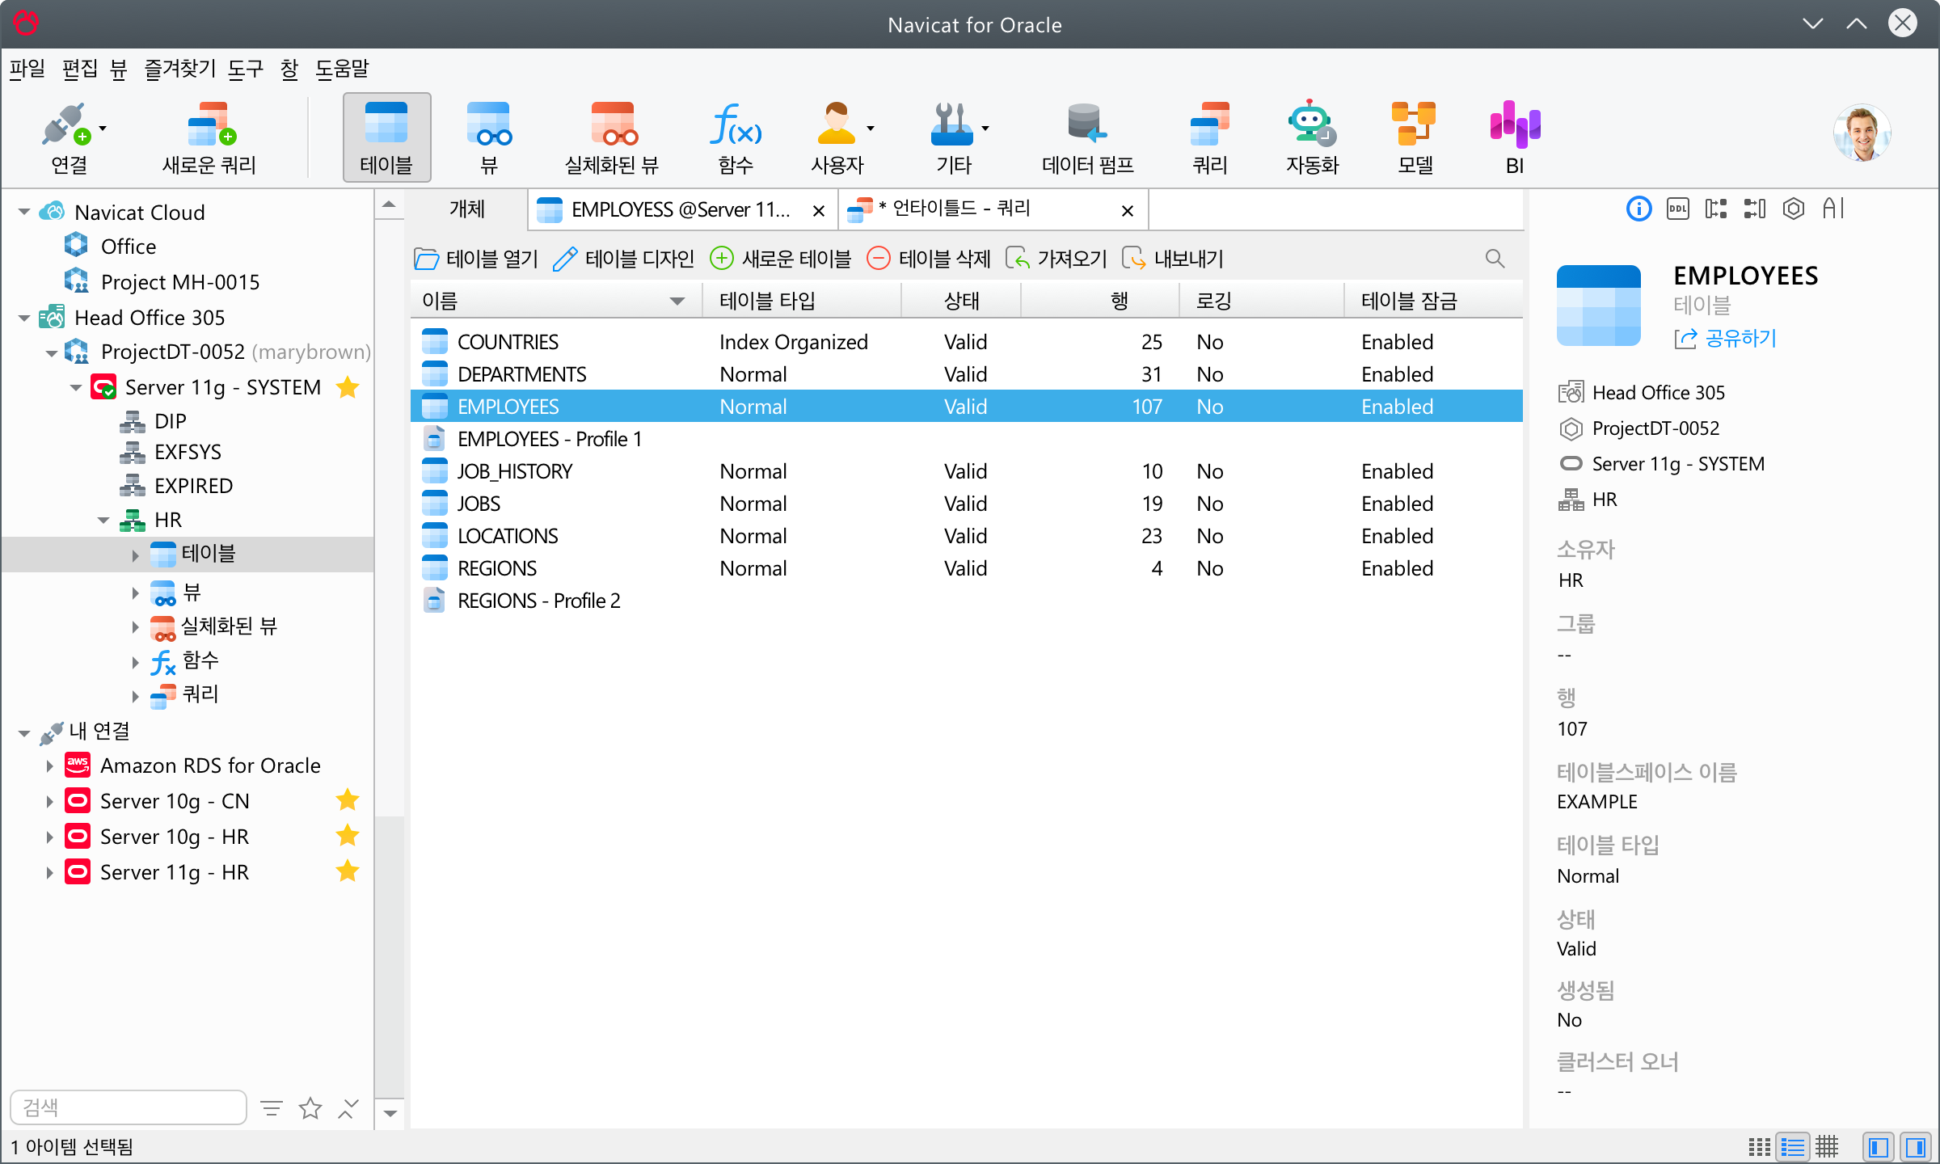Collapse the ProjectDT-0052 node
1940x1164 pixels.
[x=51, y=352]
